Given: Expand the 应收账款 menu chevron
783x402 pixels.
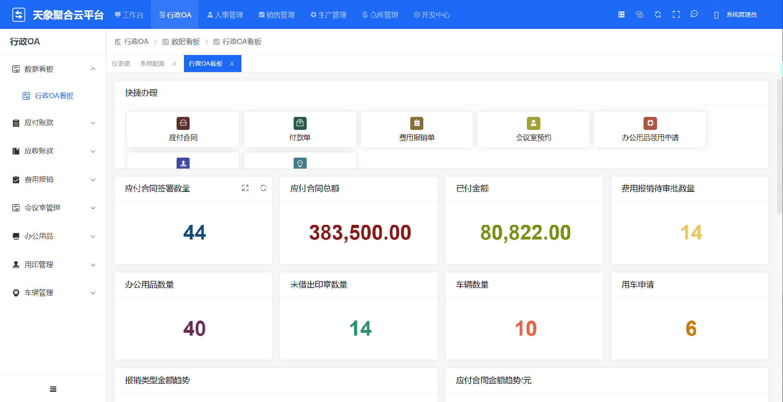Looking at the screenshot, I should (93, 151).
